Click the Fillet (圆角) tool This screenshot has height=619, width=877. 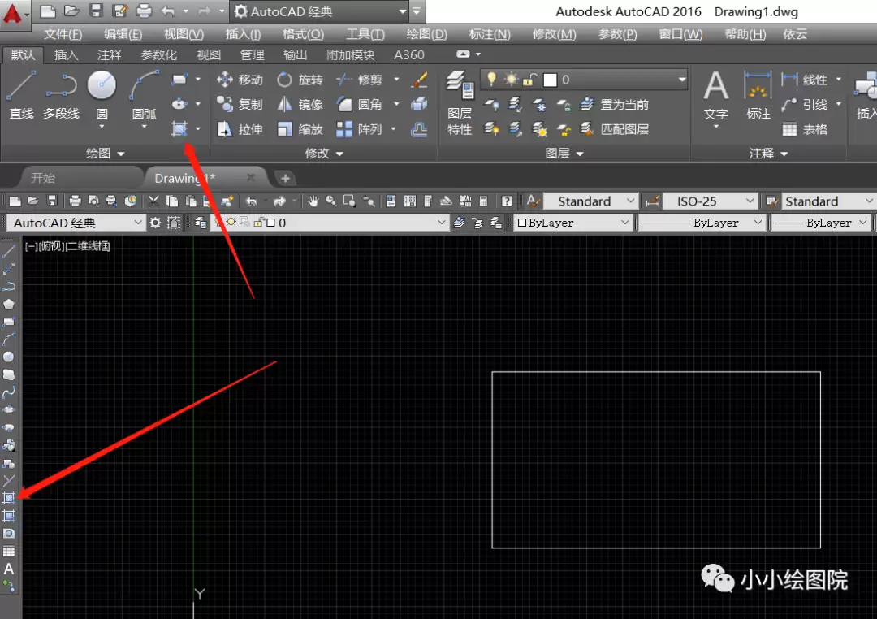359,105
